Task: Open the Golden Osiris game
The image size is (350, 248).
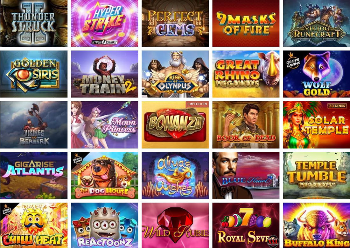Action: pyautogui.click(x=34, y=74)
